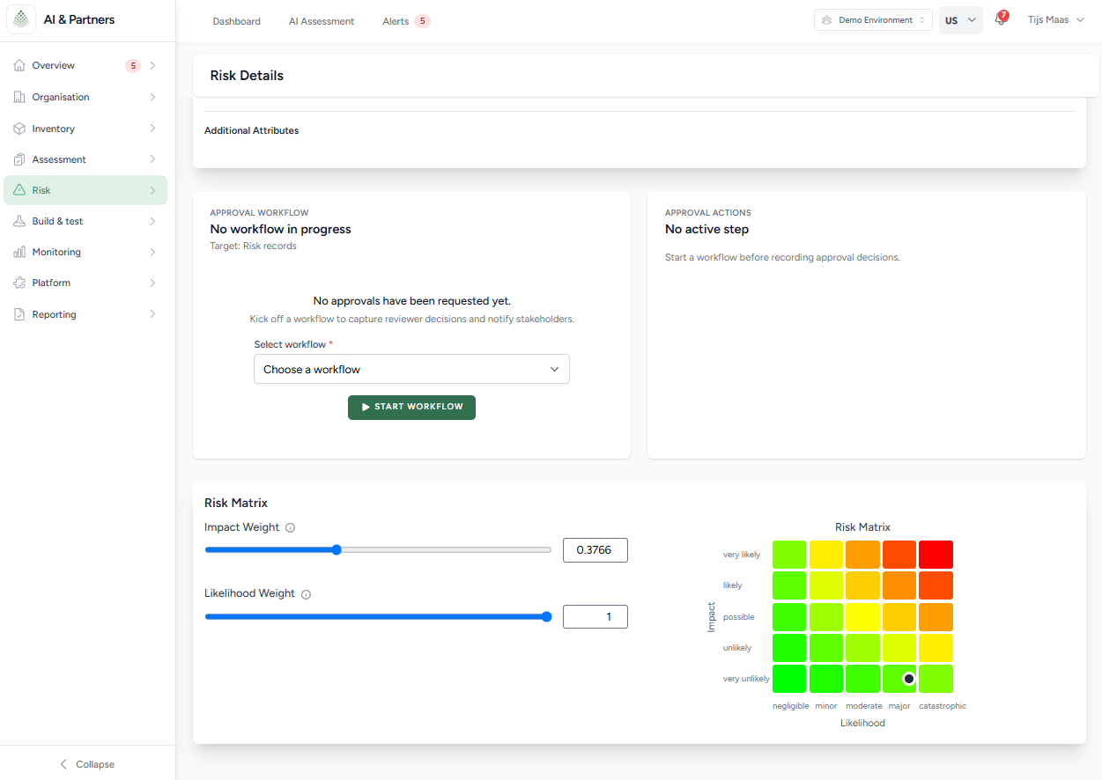This screenshot has width=1102, height=780.
Task: Click the Likelihood Weight slider handle
Action: pyautogui.click(x=546, y=617)
